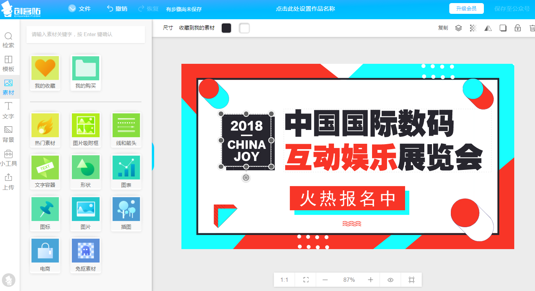Click the delete trash icon
535x291 pixels.
point(532,28)
